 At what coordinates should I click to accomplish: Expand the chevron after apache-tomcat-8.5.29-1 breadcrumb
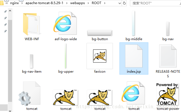coord(67,3)
